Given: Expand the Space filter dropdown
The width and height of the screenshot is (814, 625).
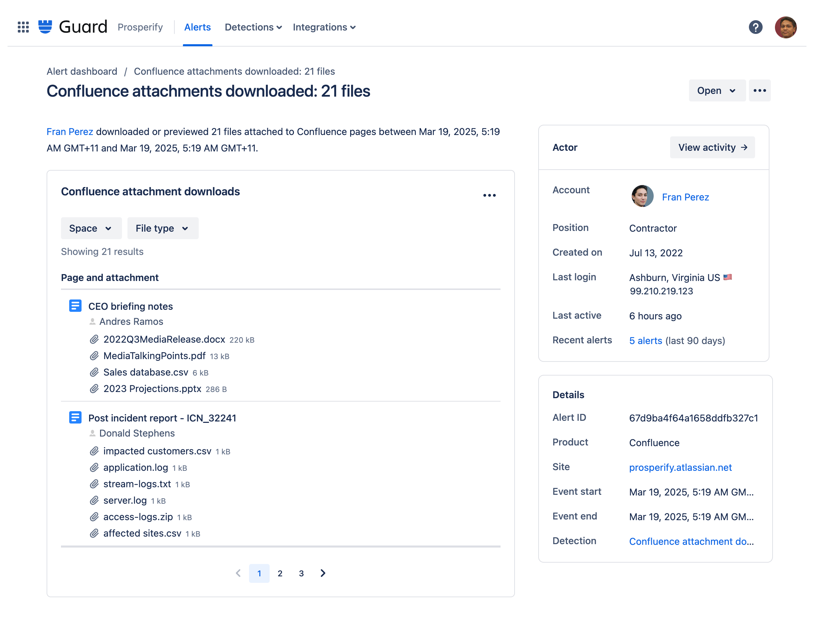Looking at the screenshot, I should 91,228.
